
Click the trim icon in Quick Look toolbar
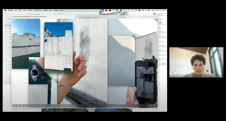tap(130, 17)
